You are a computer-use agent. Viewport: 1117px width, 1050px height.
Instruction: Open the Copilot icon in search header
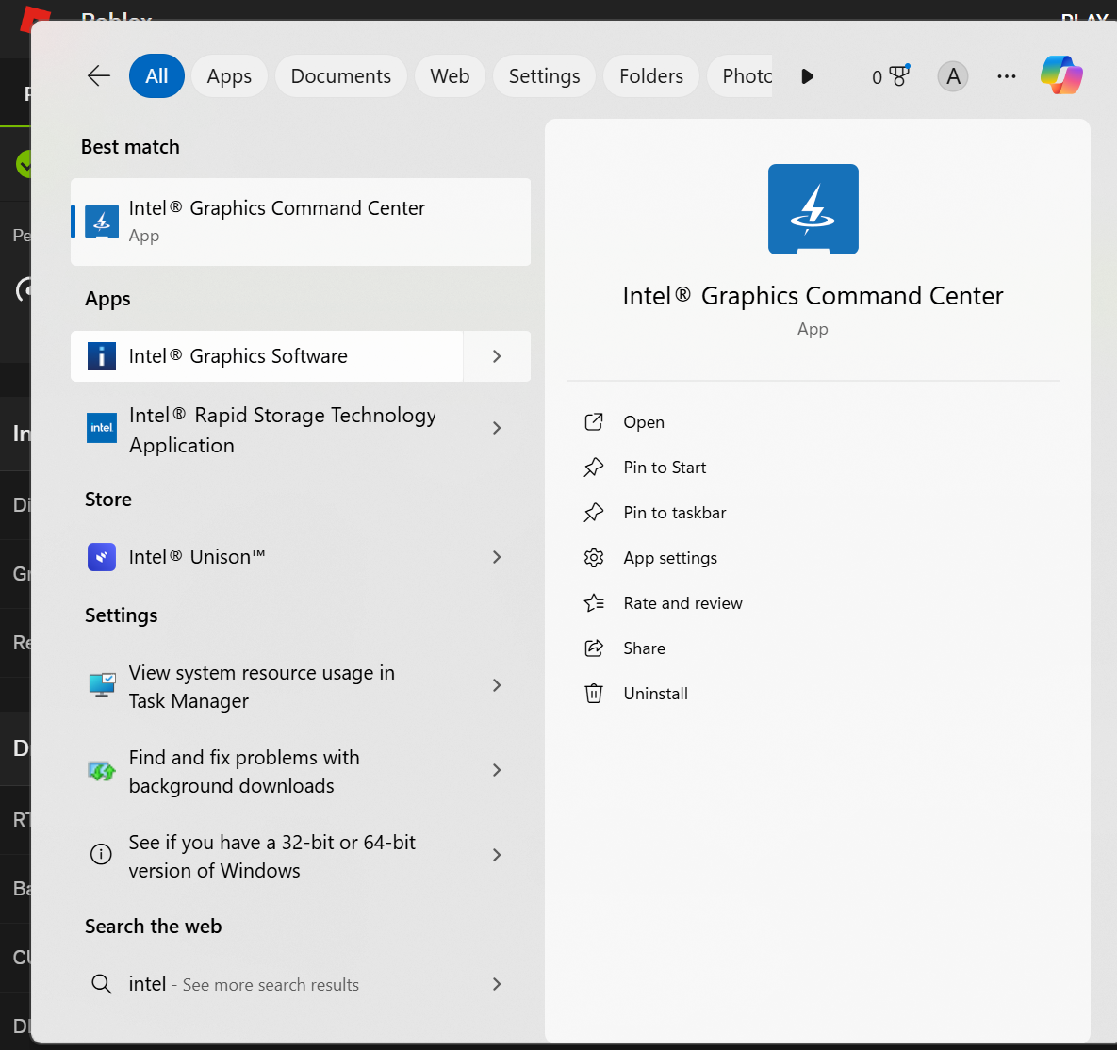pyautogui.click(x=1061, y=75)
